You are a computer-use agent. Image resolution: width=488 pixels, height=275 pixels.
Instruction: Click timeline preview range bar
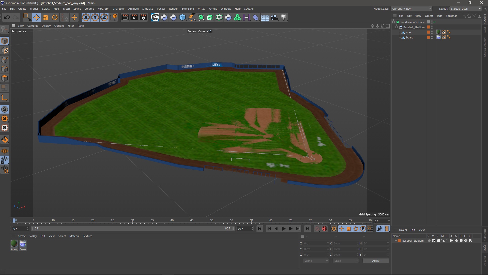pos(132,229)
